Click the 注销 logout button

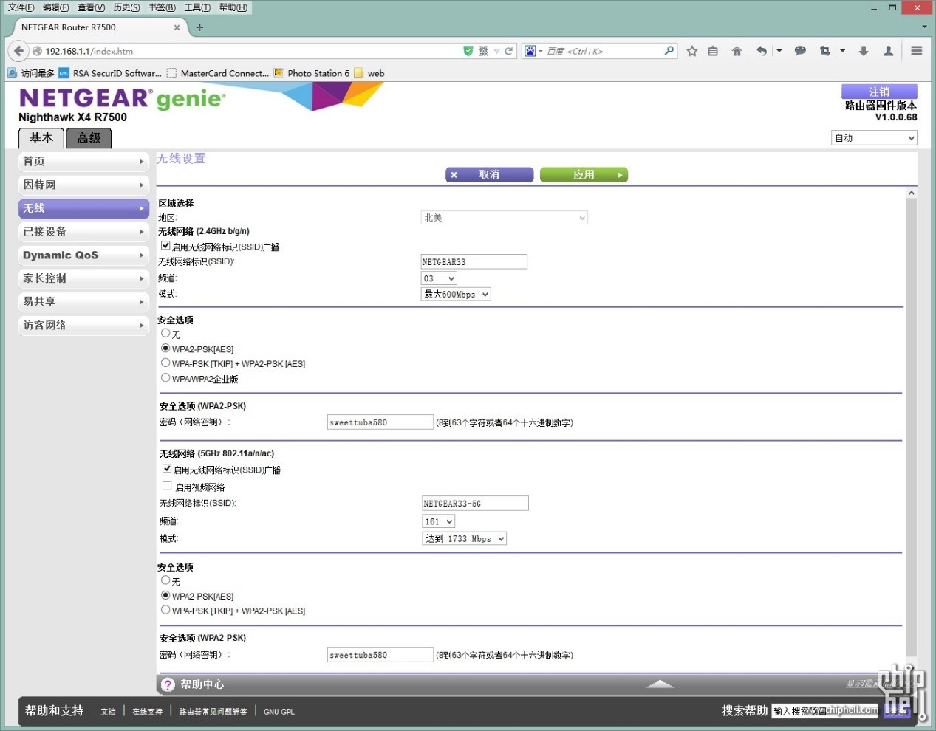879,92
